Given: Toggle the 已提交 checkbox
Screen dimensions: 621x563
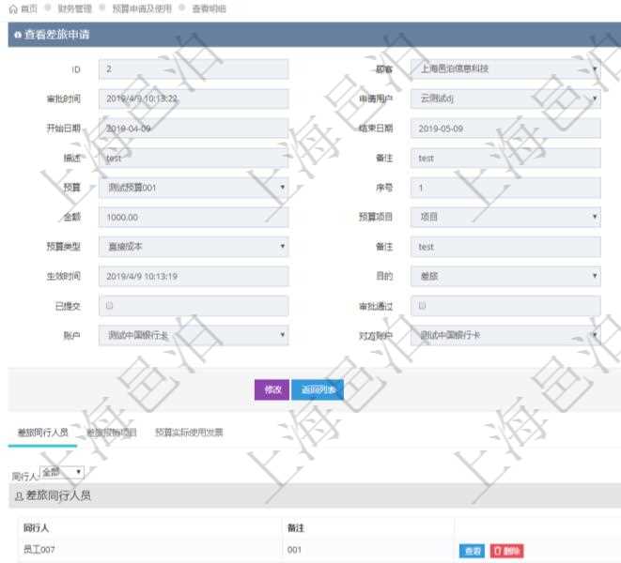Looking at the screenshot, I should pos(111,306).
